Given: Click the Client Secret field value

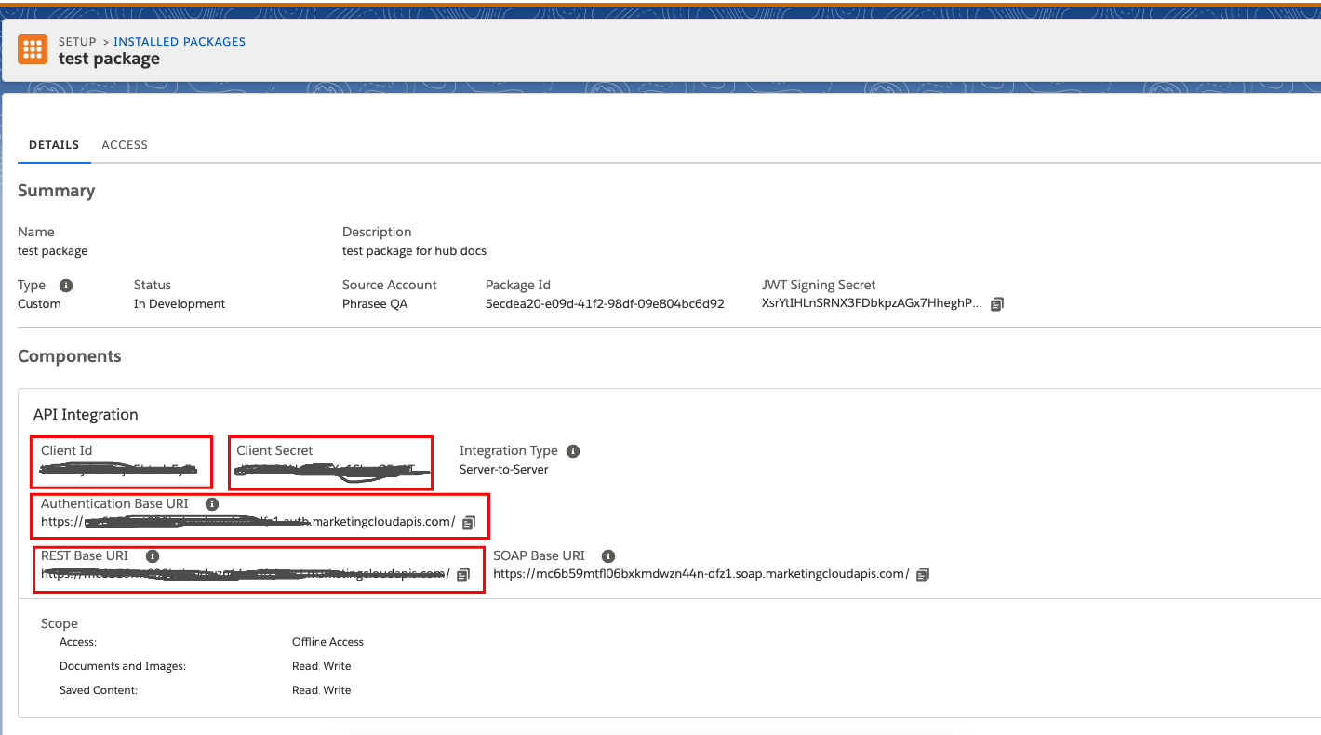Looking at the screenshot, I should [x=330, y=468].
